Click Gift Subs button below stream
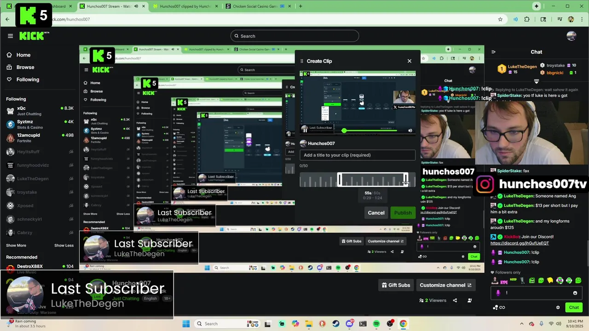Screen dimensions: 589x331 [396, 285]
